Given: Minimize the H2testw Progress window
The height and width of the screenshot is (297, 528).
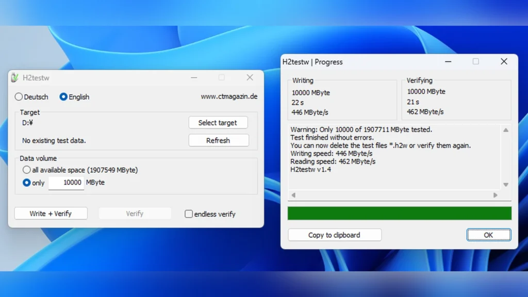Looking at the screenshot, I should (x=448, y=62).
